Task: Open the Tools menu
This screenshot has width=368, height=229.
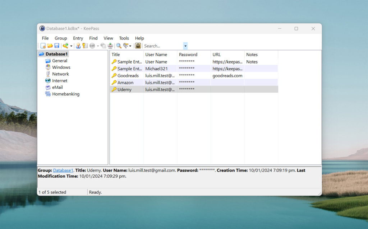Action: [x=124, y=38]
